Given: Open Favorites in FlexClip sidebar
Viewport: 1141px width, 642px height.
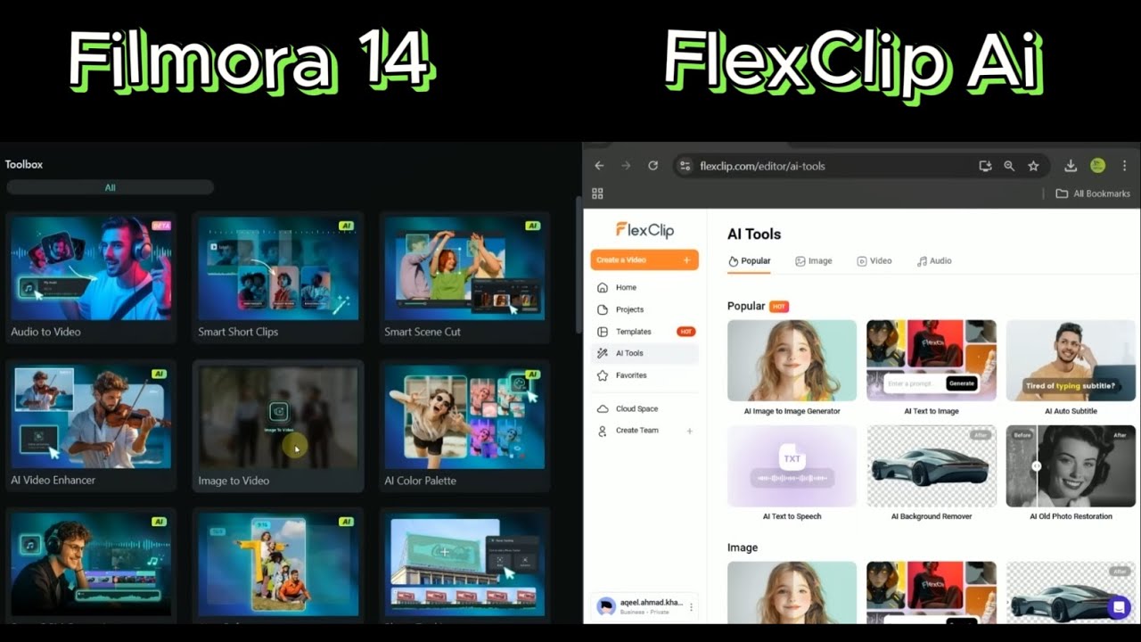Looking at the screenshot, I should pyautogui.click(x=644, y=375).
